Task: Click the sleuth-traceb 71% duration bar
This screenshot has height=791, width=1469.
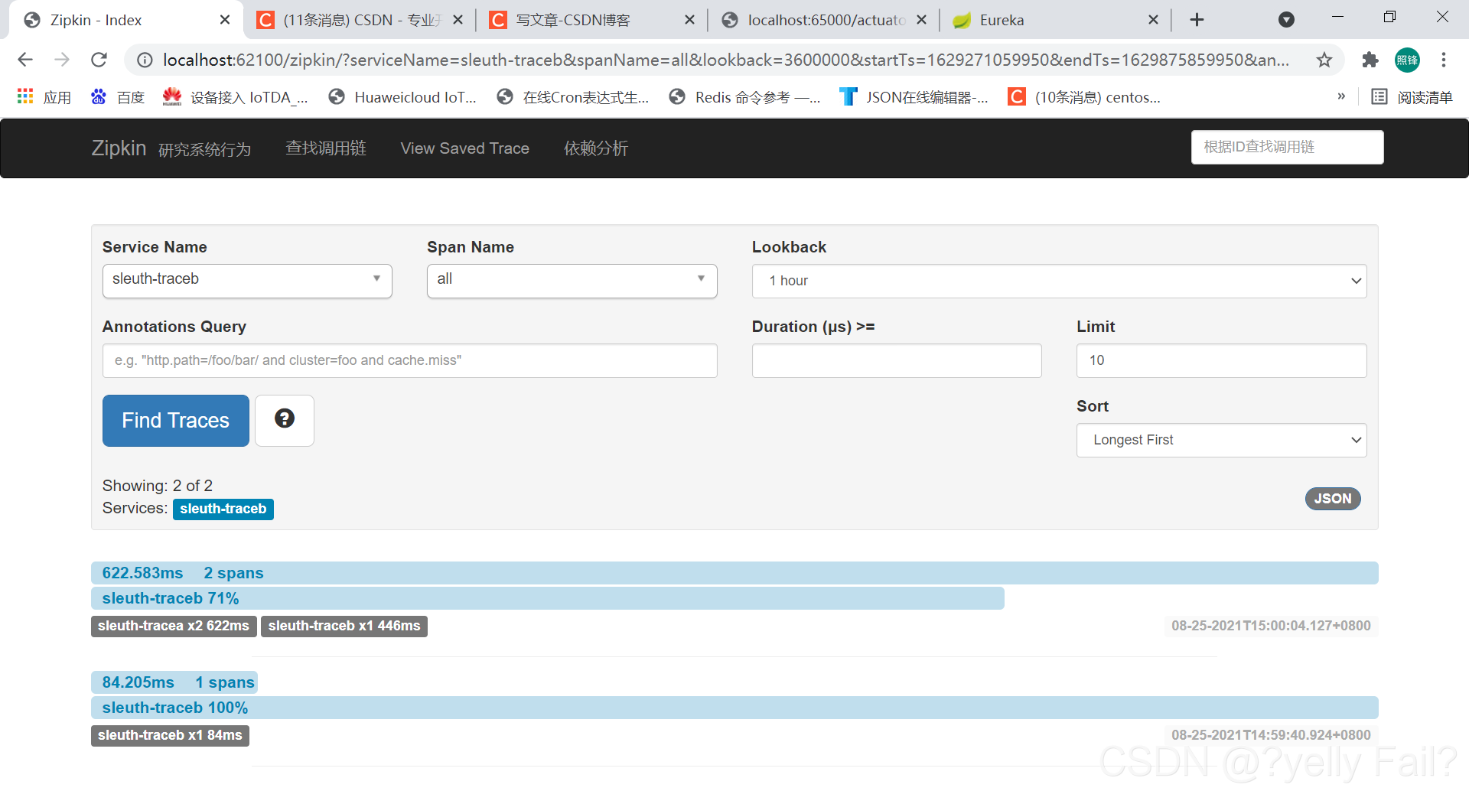Action: [x=548, y=598]
